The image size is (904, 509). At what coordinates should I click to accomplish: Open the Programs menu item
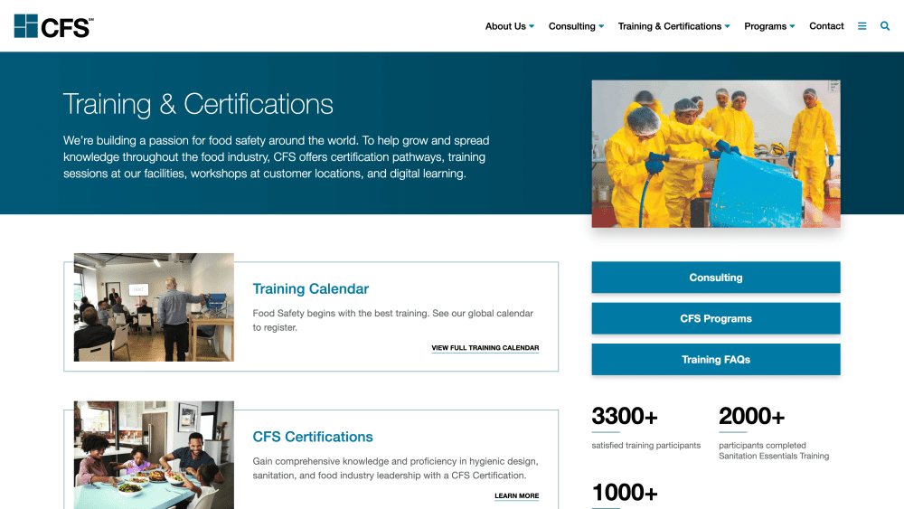click(765, 26)
